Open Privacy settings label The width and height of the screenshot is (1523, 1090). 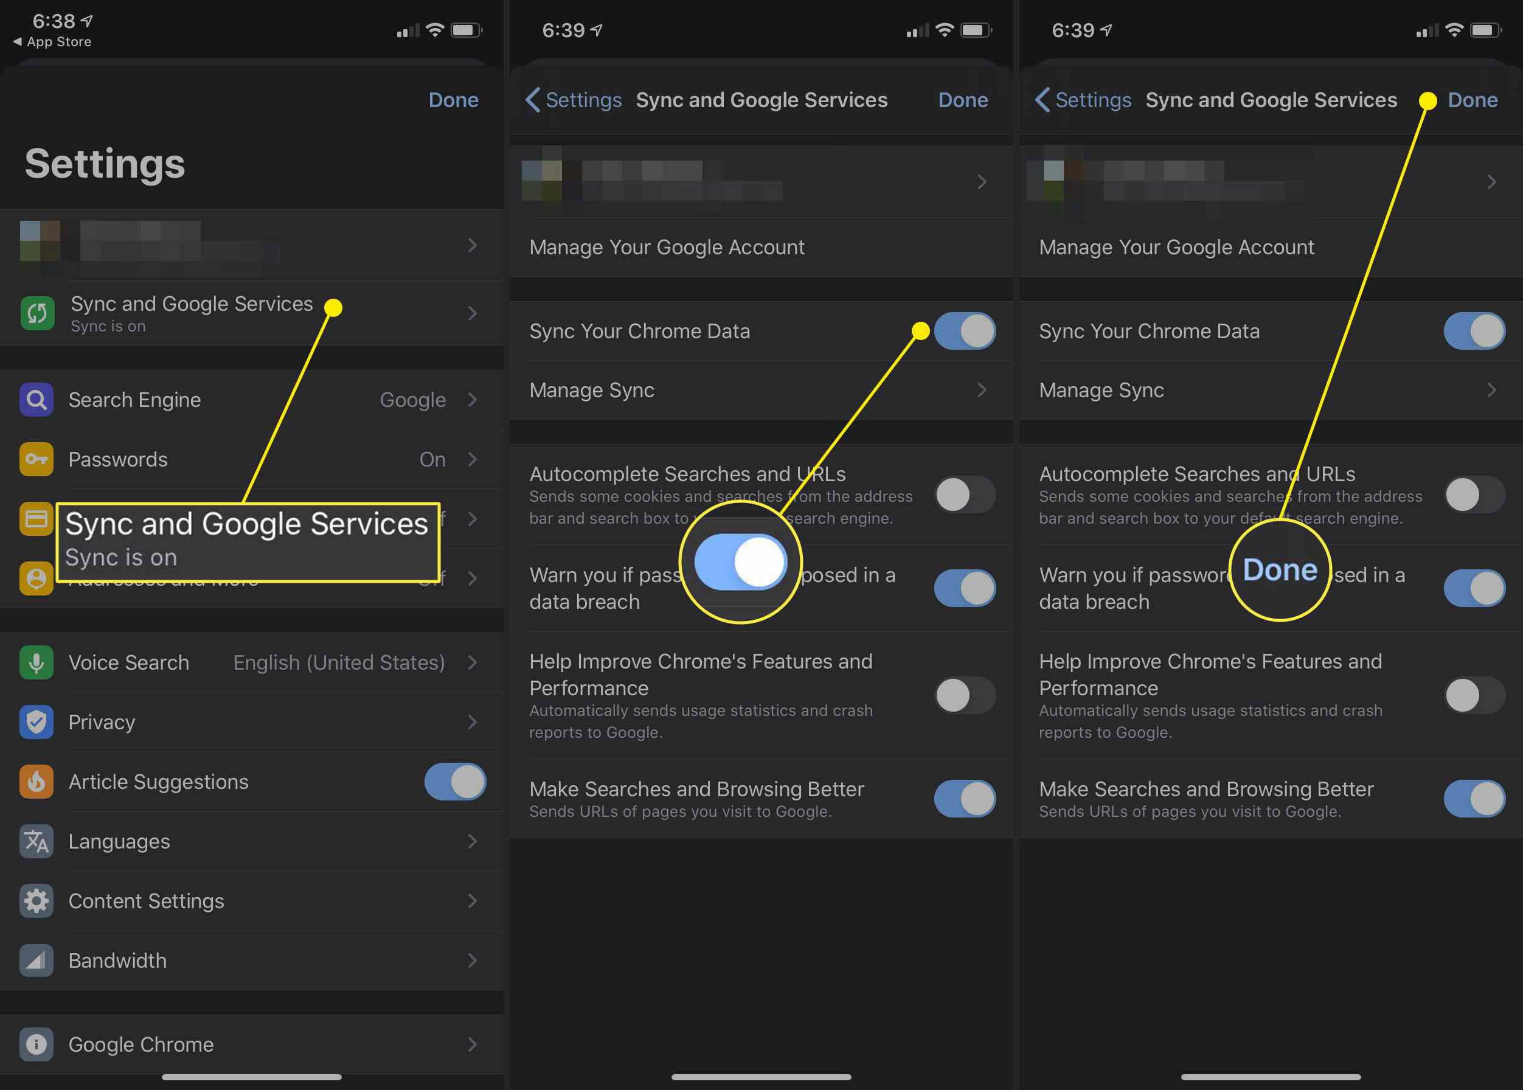click(102, 722)
